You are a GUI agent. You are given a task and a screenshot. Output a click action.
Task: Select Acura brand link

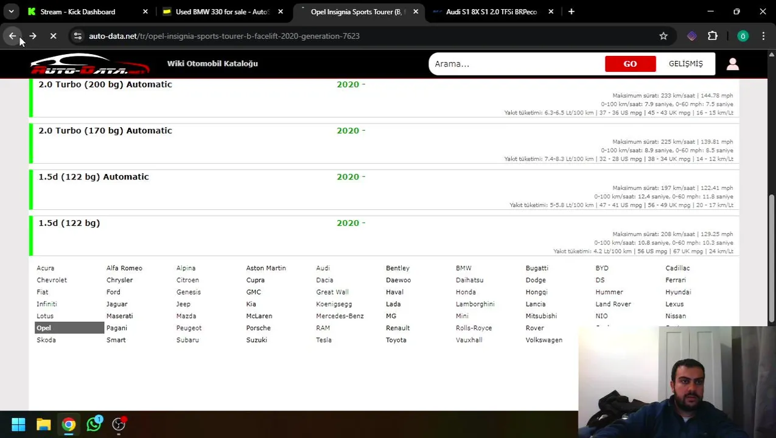pos(45,268)
